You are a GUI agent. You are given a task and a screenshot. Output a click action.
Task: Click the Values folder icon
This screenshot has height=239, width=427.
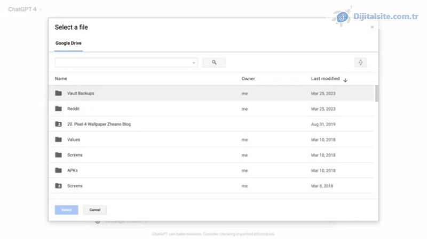(58, 139)
